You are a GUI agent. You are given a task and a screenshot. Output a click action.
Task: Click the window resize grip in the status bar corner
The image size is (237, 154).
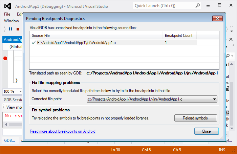click(x=234, y=151)
